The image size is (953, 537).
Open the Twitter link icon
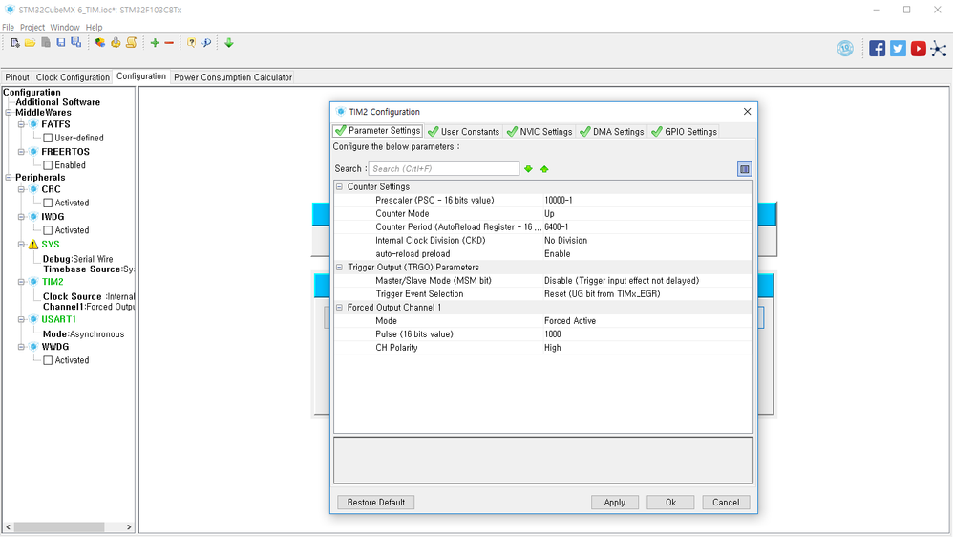click(x=898, y=49)
